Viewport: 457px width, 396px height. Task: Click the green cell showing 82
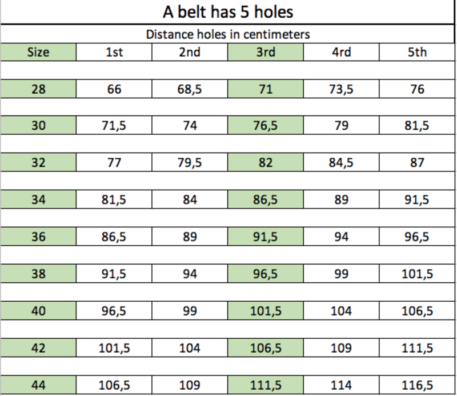[266, 162]
